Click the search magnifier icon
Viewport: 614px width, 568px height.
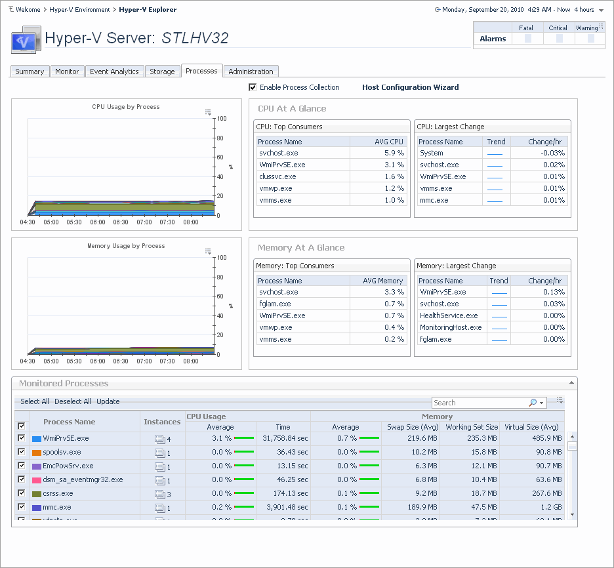pyautogui.click(x=533, y=403)
